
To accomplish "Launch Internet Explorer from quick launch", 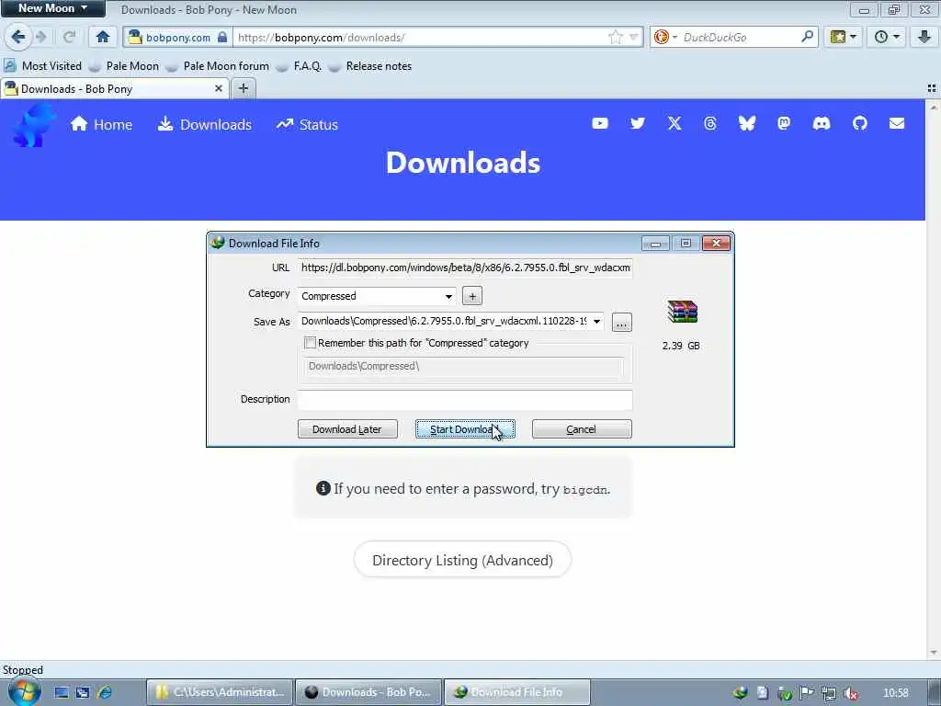I will (105, 692).
